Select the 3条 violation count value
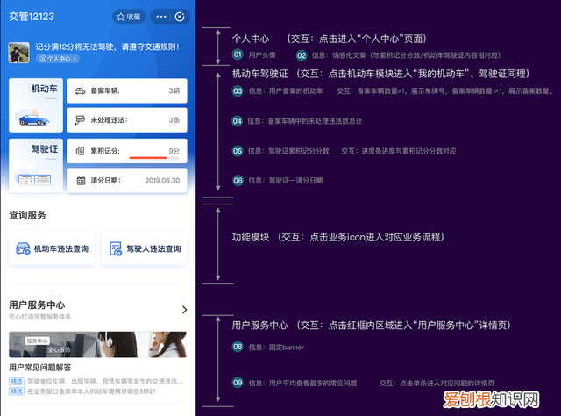The image size is (561, 416). pos(174,120)
